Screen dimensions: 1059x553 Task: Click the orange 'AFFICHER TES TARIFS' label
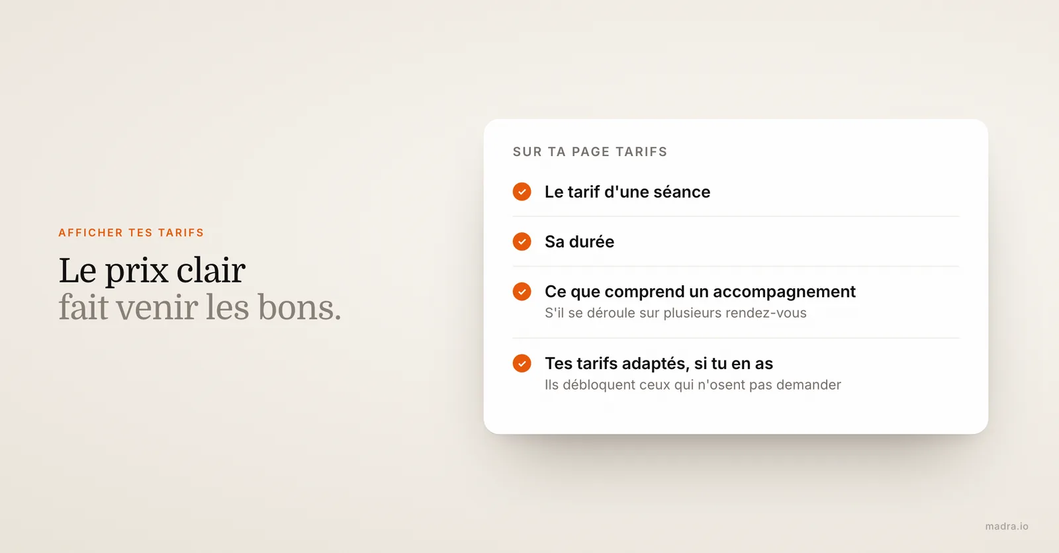tap(131, 233)
